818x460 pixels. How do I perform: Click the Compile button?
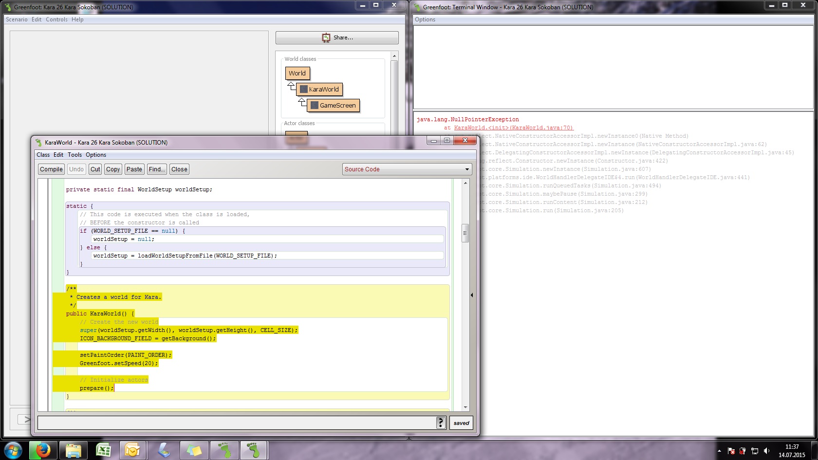click(51, 169)
